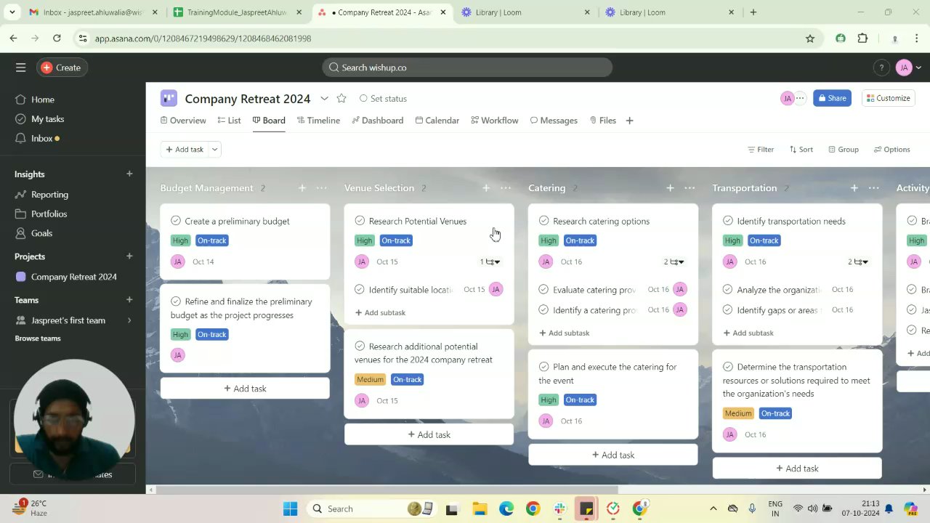Switch to the List tab

pyautogui.click(x=229, y=121)
